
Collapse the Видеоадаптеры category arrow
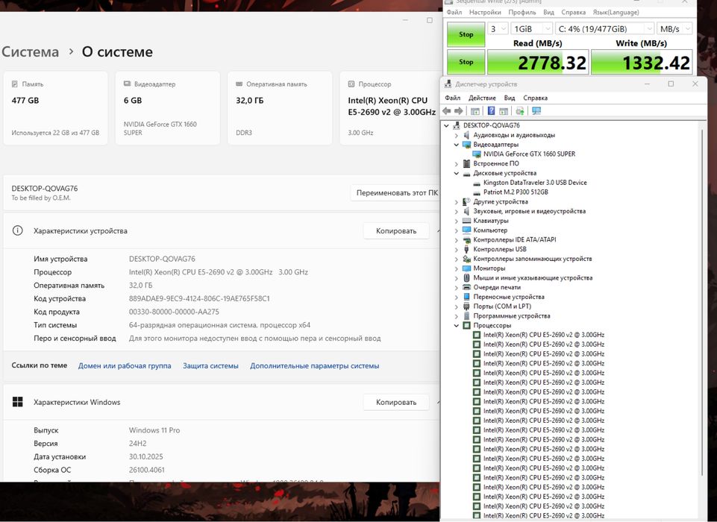click(x=457, y=145)
